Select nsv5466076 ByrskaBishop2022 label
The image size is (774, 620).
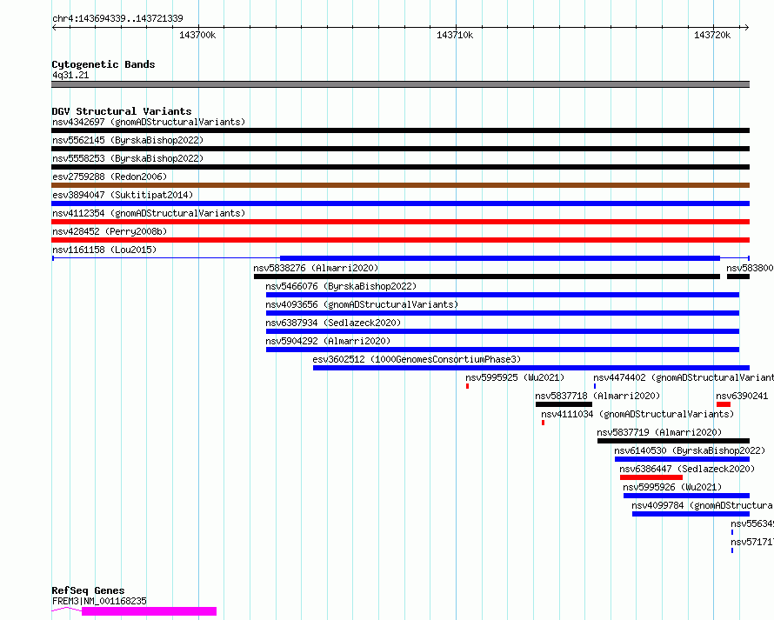click(x=341, y=286)
